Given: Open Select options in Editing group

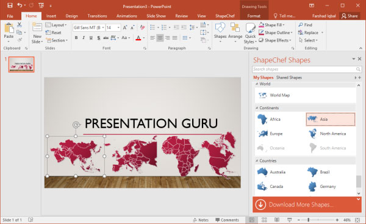Looking at the screenshot, I should [x=308, y=40].
